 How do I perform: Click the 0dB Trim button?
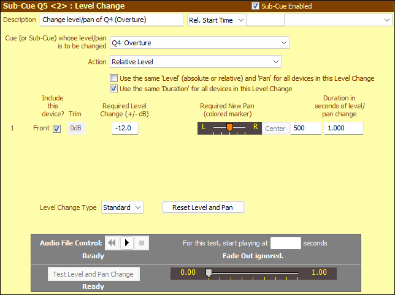[x=76, y=128]
